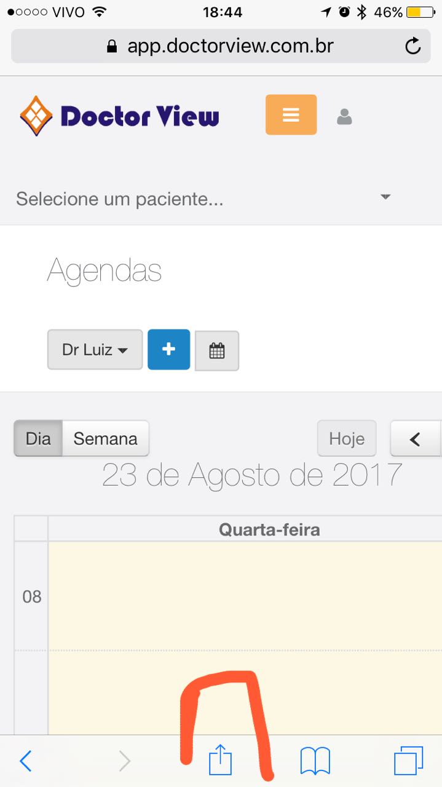The height and width of the screenshot is (787, 442).
Task: Open Safari bookmarks icon
Action: point(315,761)
